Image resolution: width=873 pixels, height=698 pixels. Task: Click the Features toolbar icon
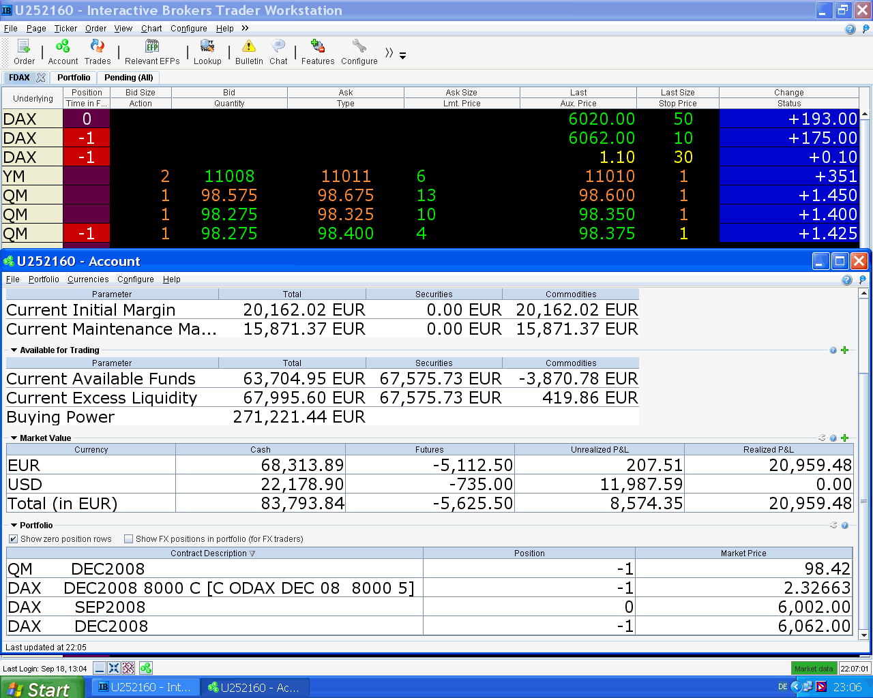pyautogui.click(x=318, y=47)
